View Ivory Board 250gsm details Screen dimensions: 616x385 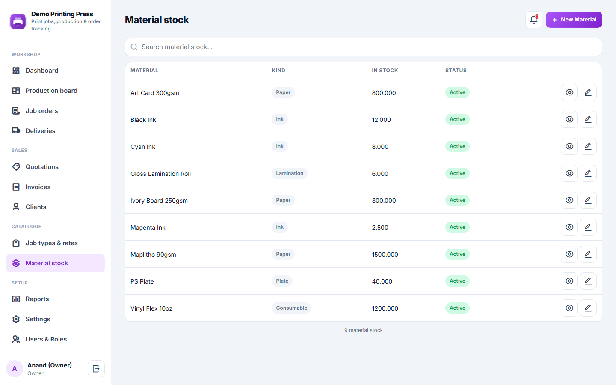coord(569,200)
